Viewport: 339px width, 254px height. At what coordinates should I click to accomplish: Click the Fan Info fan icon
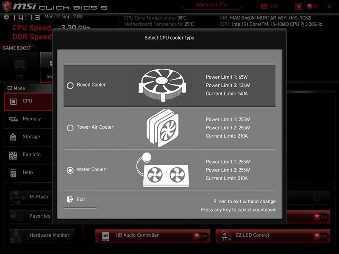pos(13,155)
